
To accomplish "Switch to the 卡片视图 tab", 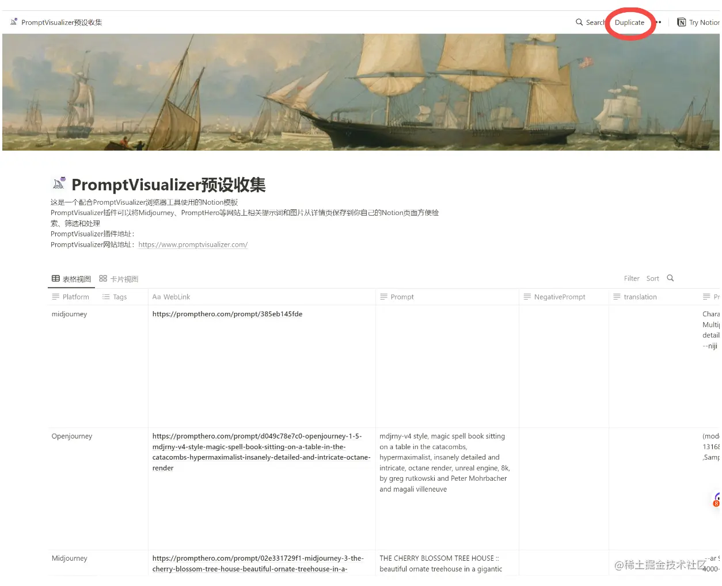I will [x=119, y=279].
